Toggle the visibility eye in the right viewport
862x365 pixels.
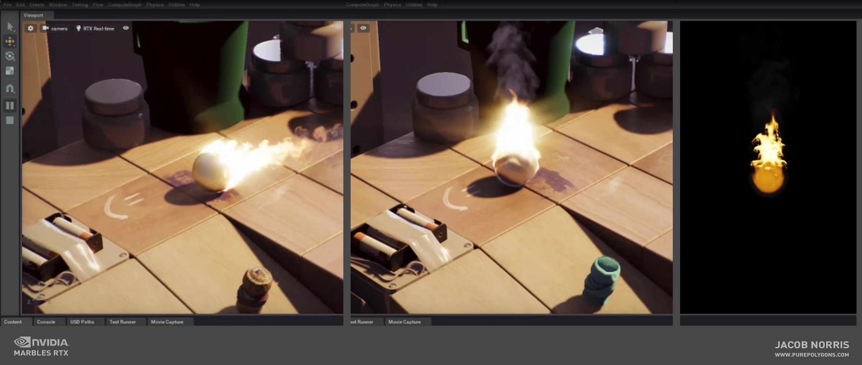click(x=363, y=28)
